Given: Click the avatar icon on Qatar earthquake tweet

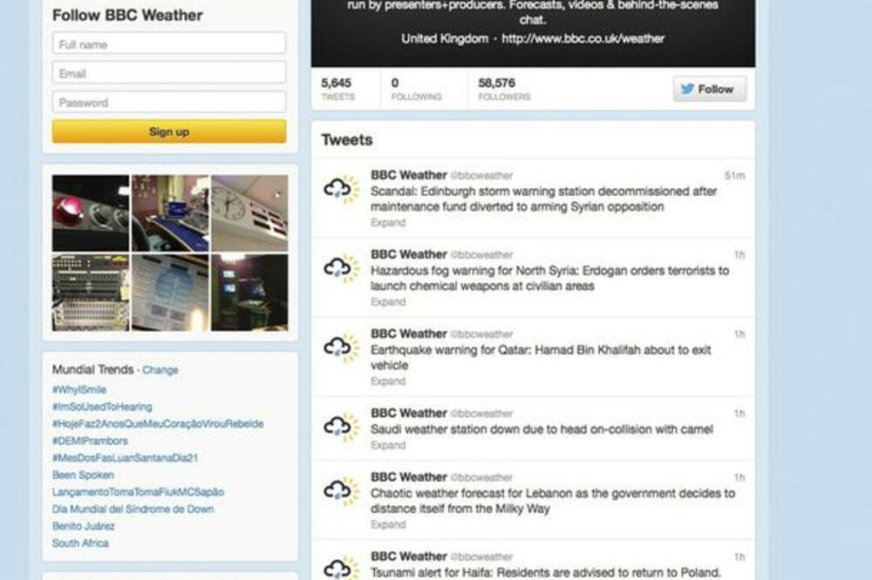Looking at the screenshot, I should [342, 348].
